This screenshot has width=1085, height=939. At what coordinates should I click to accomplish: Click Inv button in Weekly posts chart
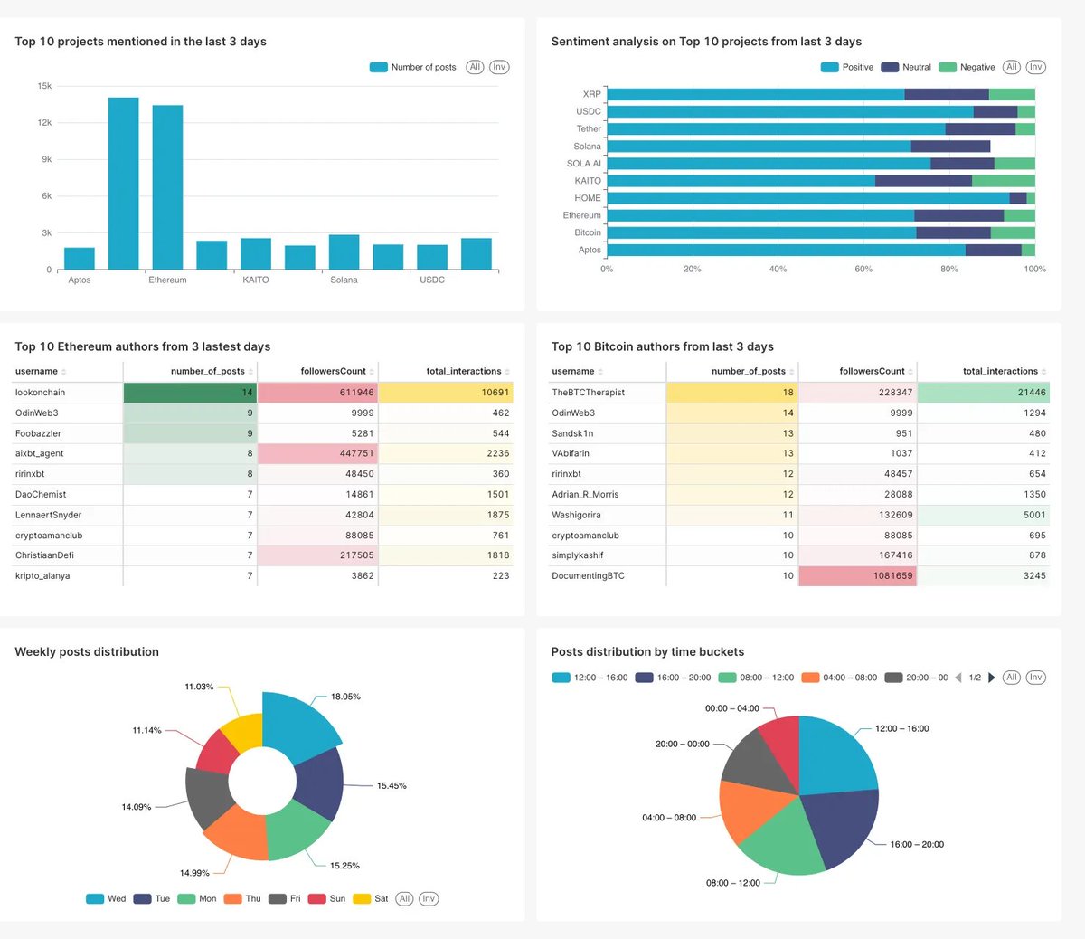point(429,898)
